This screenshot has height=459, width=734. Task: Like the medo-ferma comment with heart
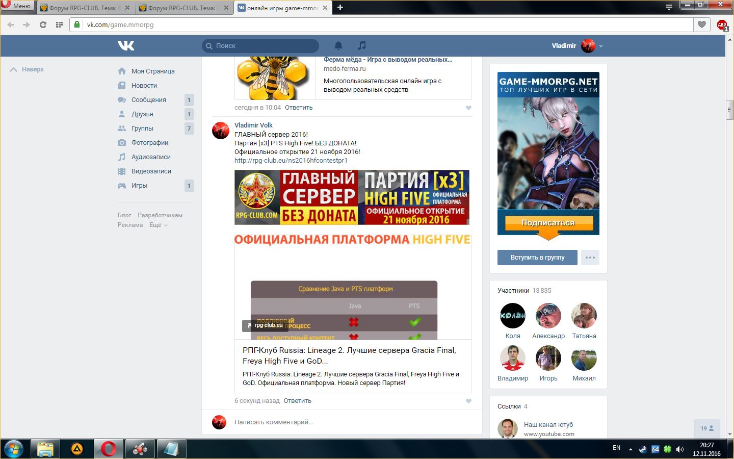pyautogui.click(x=468, y=108)
